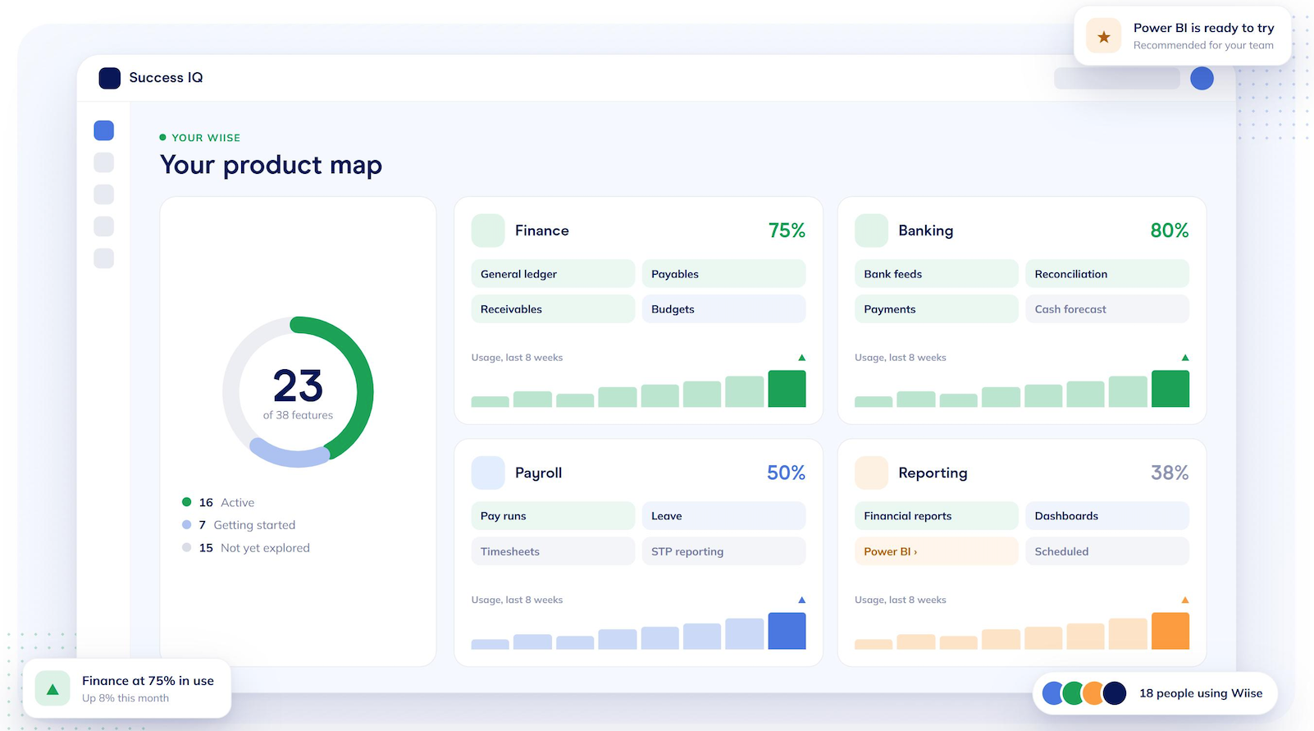Click the "15 Not yet explored" legend entry

pos(246,548)
